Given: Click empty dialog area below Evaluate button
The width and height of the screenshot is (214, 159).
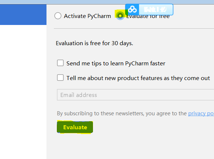Looking at the screenshot, I should pyautogui.click(x=130, y=147).
